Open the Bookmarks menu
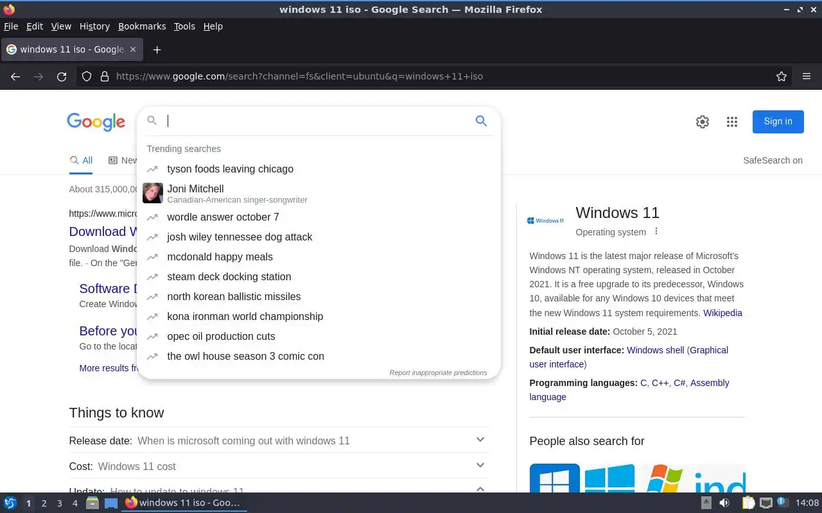 142,26
